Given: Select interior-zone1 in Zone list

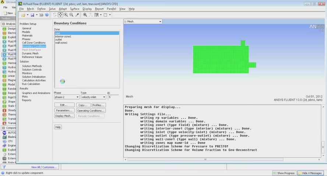Looking at the screenshot, I should pos(87,37).
